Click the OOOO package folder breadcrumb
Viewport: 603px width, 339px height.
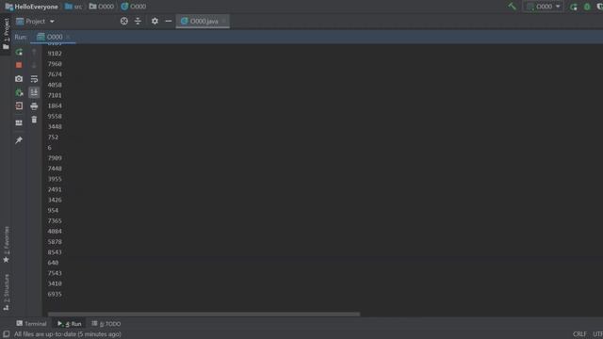102,7
